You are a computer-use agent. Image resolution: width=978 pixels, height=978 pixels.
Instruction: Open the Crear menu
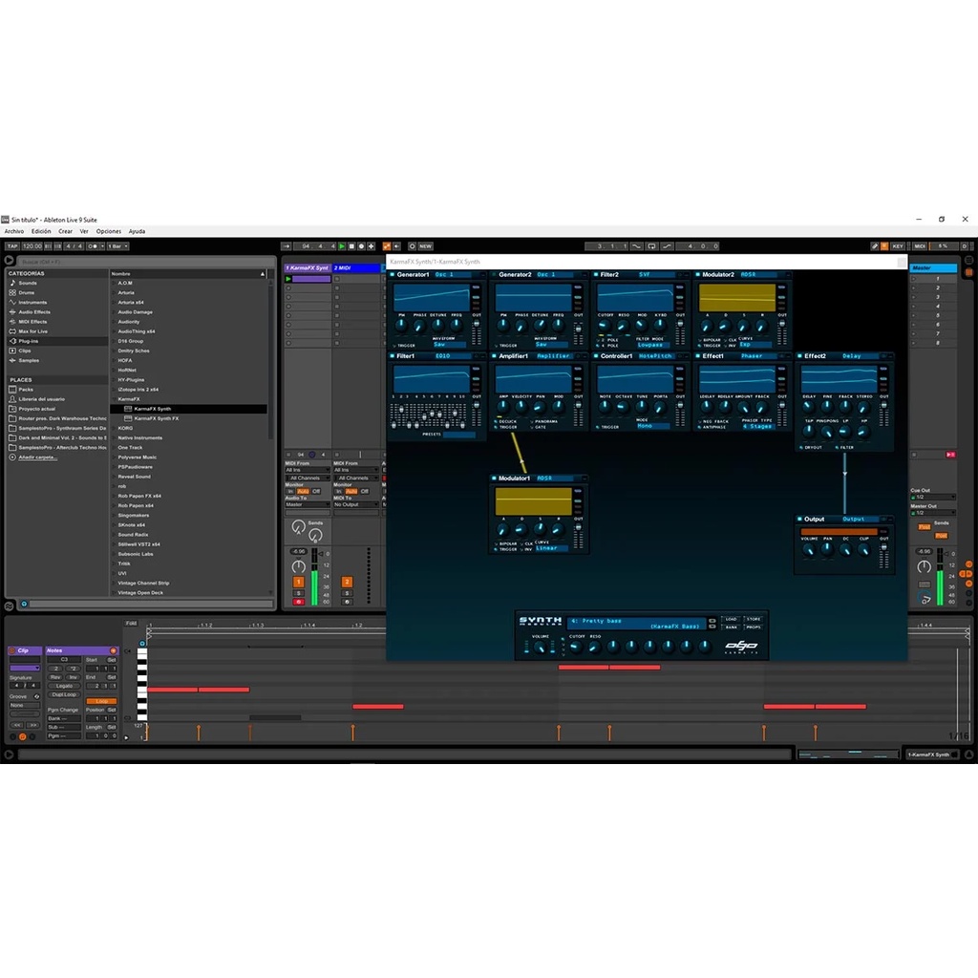tap(66, 231)
